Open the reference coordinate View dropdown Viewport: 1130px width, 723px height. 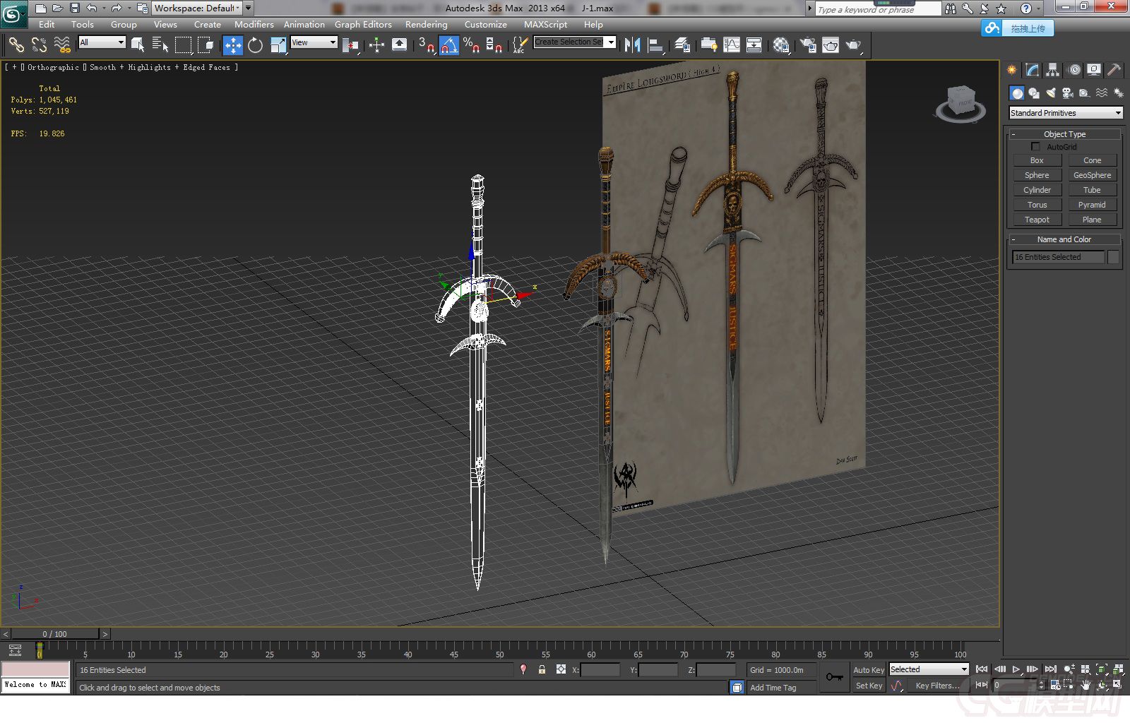tap(314, 42)
